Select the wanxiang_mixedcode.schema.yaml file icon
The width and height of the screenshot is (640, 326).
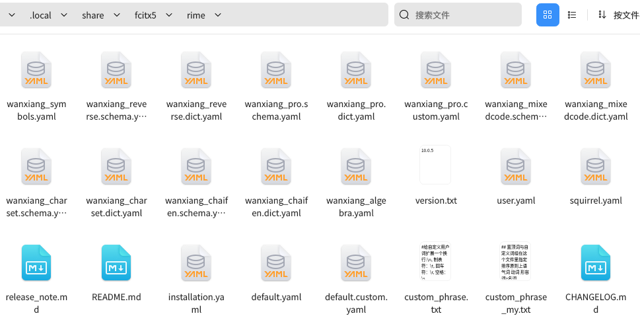516,70
